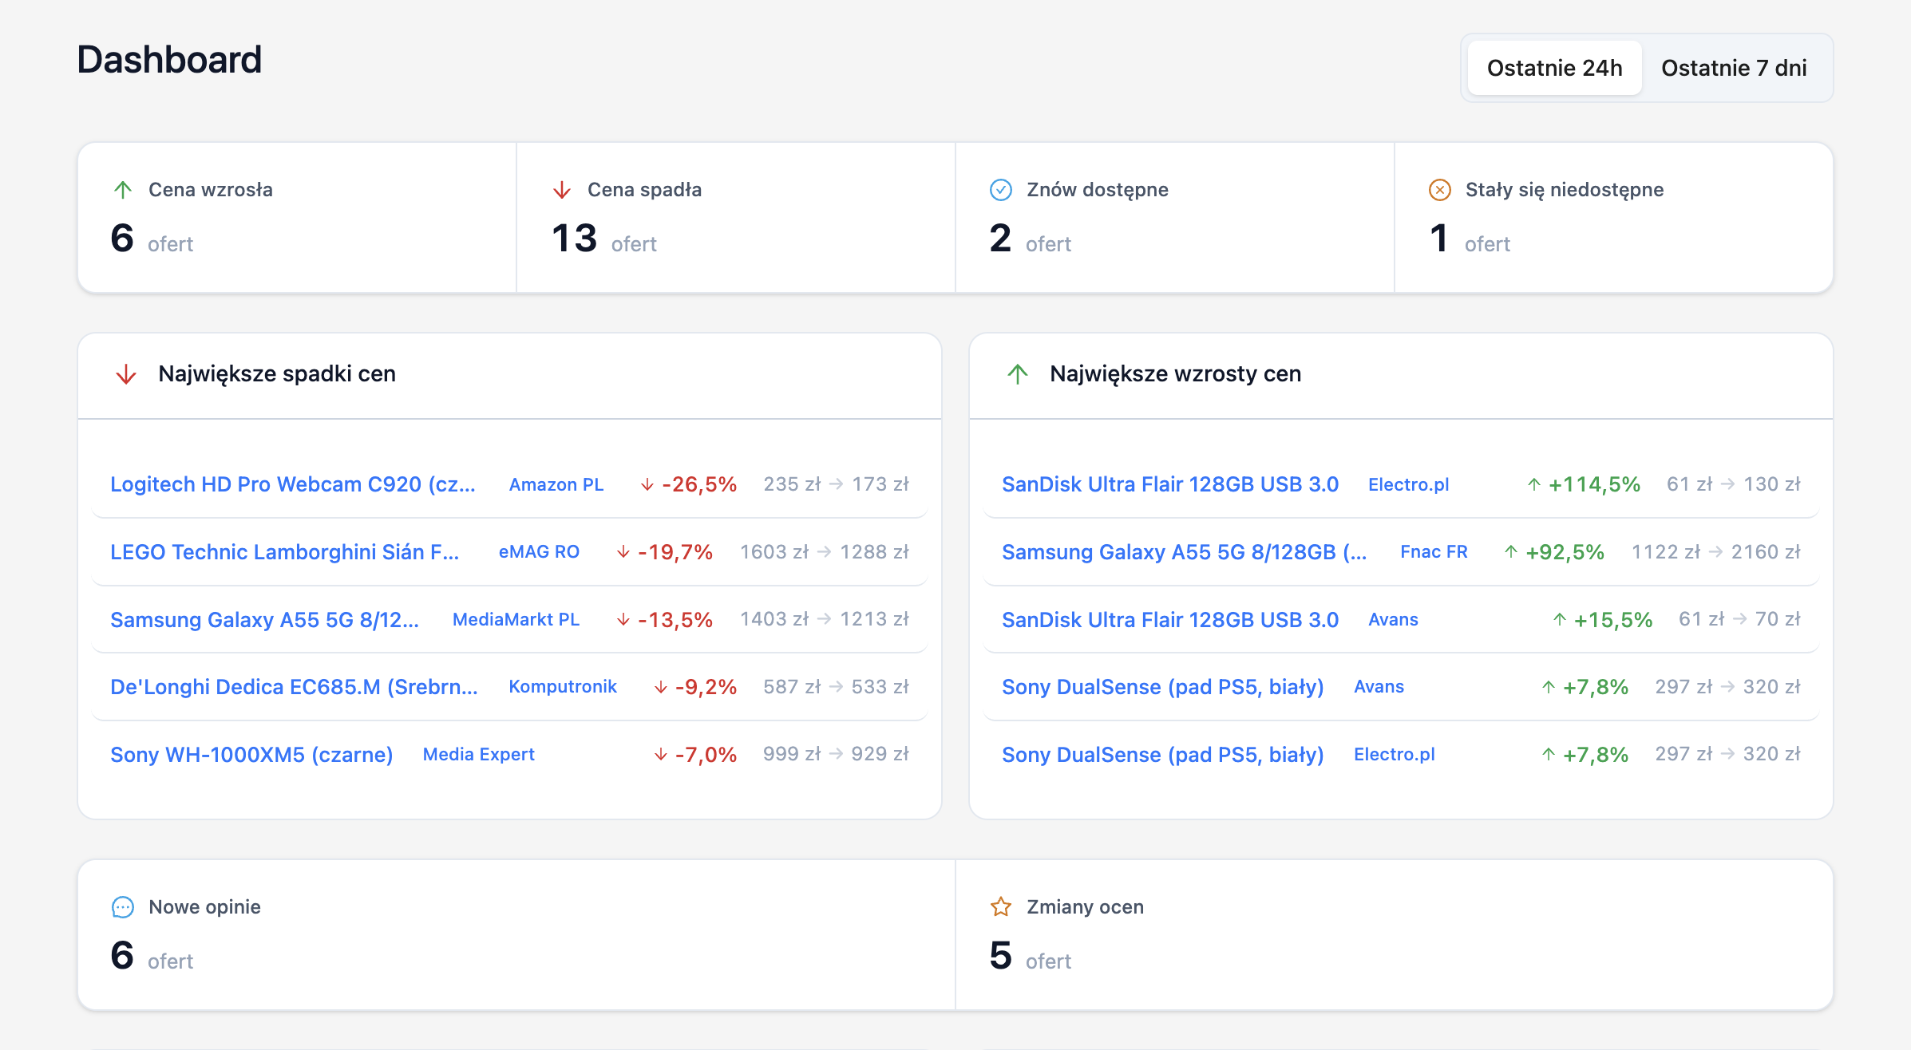The width and height of the screenshot is (1911, 1050).
Task: Click blue checkmark icon beside Znów dostępne
Action: click(1001, 190)
